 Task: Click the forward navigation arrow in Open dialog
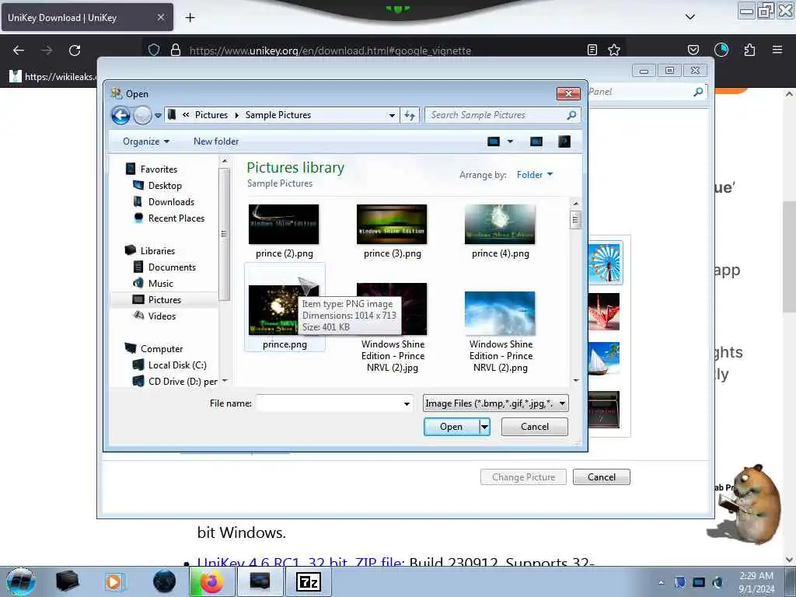pyautogui.click(x=143, y=115)
